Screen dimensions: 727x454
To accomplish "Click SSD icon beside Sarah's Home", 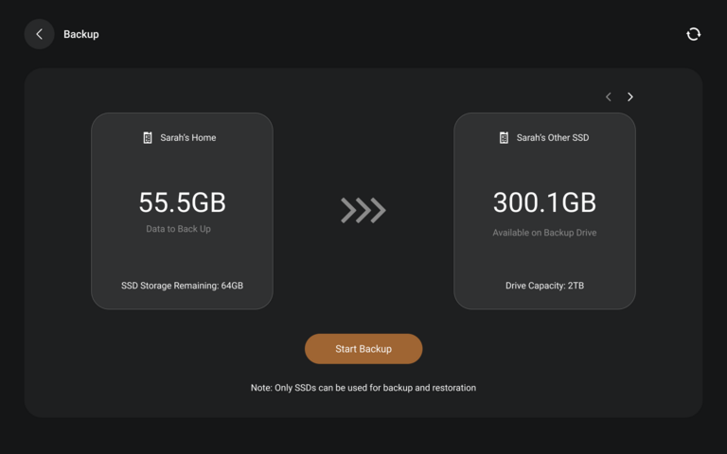I will 148,137.
